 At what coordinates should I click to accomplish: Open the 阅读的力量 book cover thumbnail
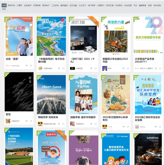pyautogui.click(x=116, y=36)
